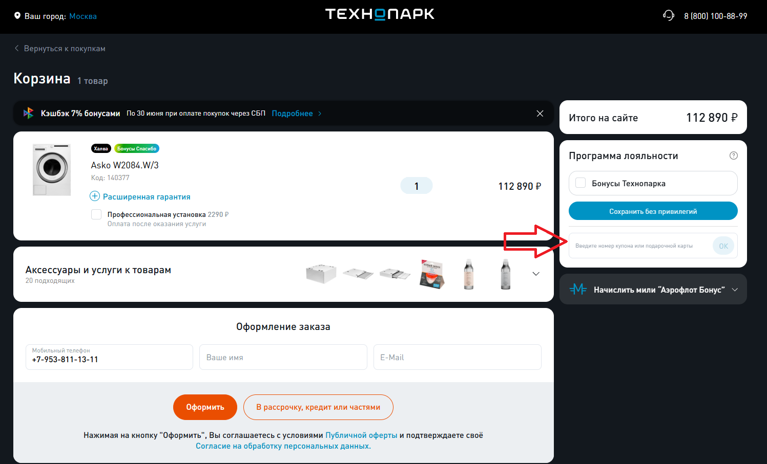Select the grey bottle accessory thumbnail

coord(505,274)
